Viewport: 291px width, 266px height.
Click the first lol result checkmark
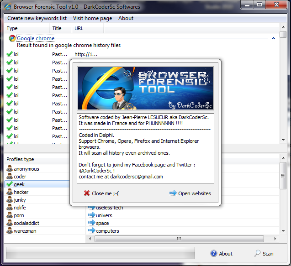[x=10, y=54]
